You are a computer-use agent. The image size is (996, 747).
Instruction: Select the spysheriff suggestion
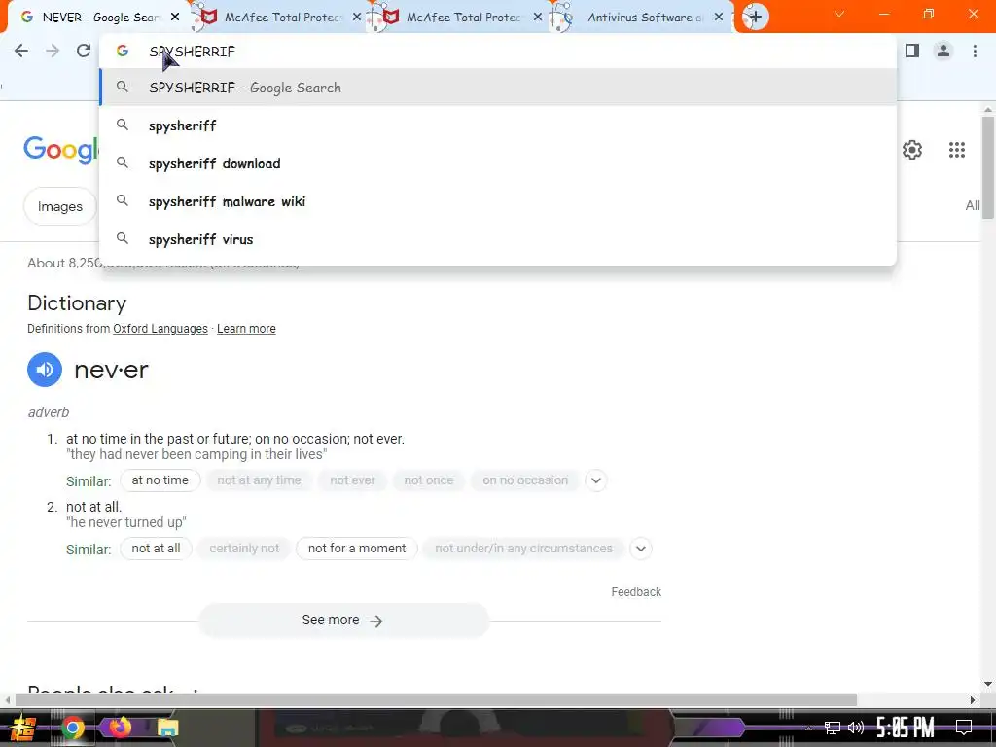(498, 125)
